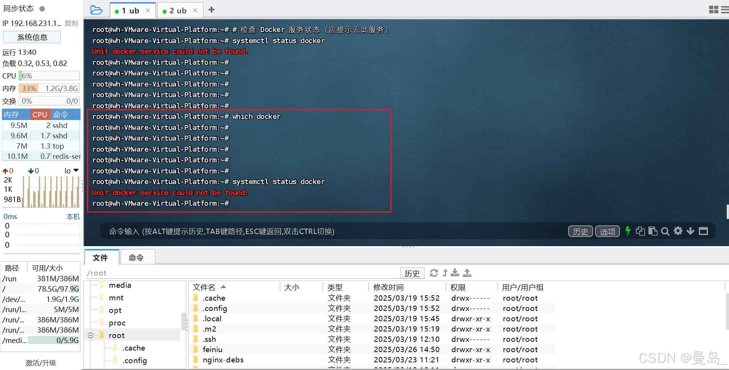Copy the IP address with 复制
729x370 pixels.
click(71, 24)
